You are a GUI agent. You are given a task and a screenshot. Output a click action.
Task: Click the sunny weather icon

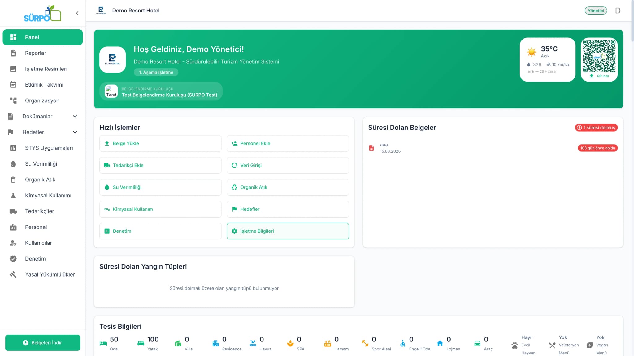point(532,52)
